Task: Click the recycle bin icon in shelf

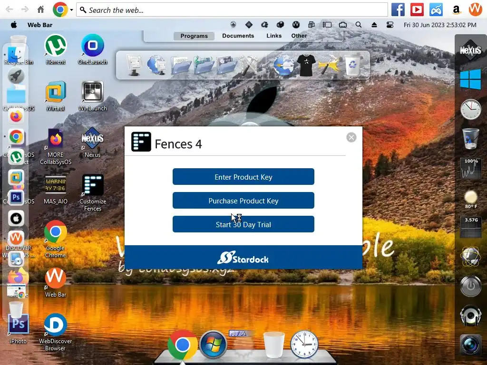Action: click(x=353, y=65)
